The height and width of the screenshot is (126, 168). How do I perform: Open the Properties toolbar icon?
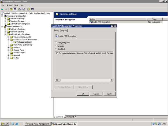pyautogui.click(x=20, y=9)
